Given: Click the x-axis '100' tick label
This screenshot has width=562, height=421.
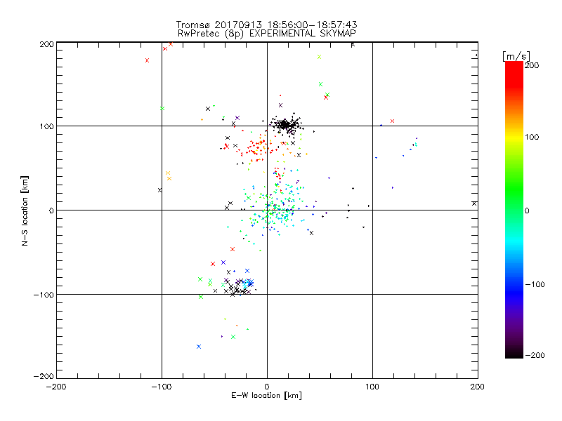Looking at the screenshot, I should coord(372,387).
